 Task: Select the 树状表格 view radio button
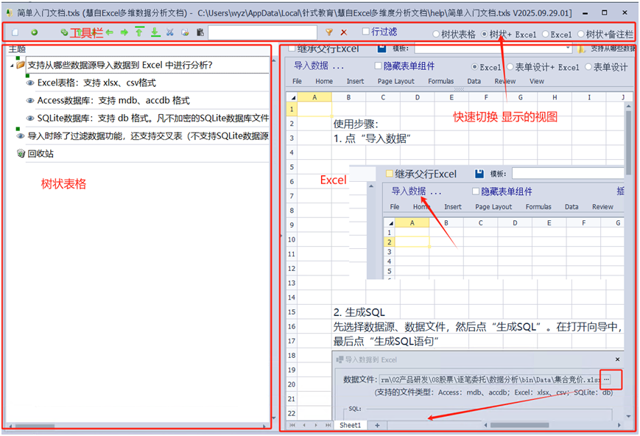pyautogui.click(x=436, y=35)
